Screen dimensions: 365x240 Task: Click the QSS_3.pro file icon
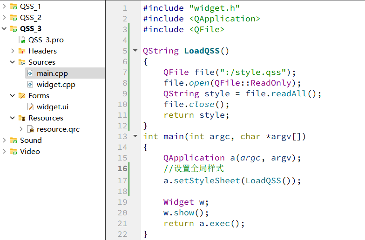pos(22,40)
